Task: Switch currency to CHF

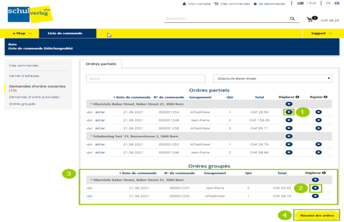Action: tap(300, 3)
